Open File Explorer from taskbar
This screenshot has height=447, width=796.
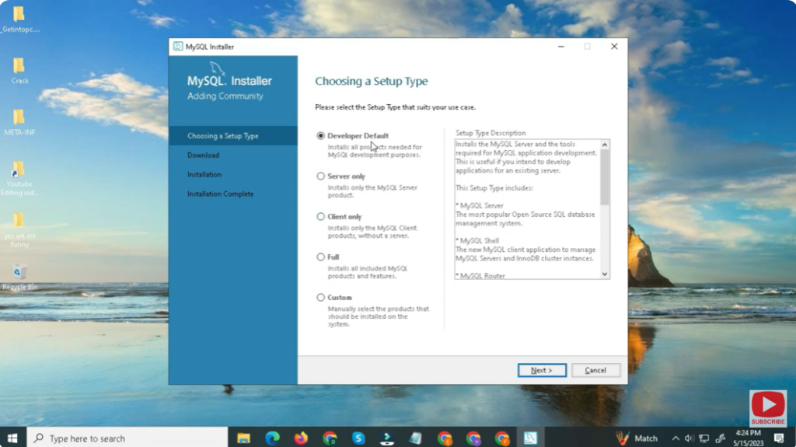click(x=243, y=438)
